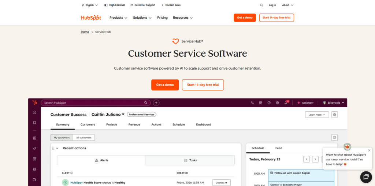
Task: Open the Schedule tab next to Actions
Action: click(179, 124)
